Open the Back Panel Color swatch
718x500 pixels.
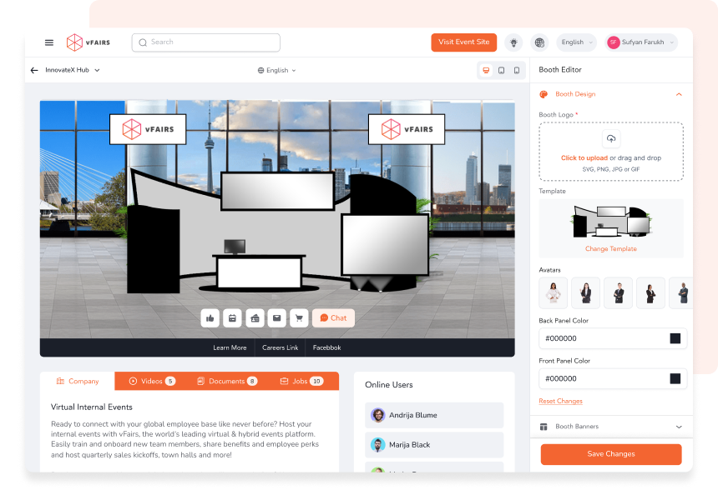(675, 338)
